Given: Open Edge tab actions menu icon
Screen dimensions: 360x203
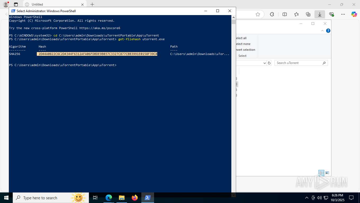Looking at the screenshot, I should 16,4.
